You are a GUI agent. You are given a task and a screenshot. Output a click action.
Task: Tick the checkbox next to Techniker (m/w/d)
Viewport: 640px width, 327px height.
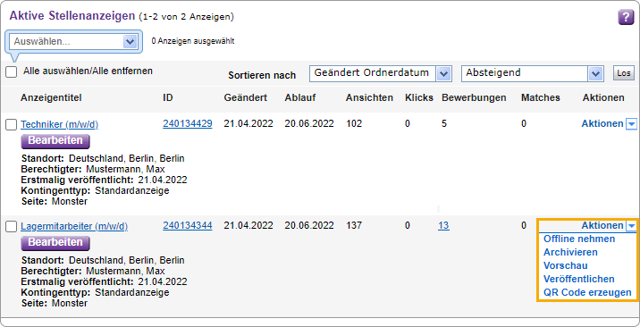pyautogui.click(x=12, y=125)
